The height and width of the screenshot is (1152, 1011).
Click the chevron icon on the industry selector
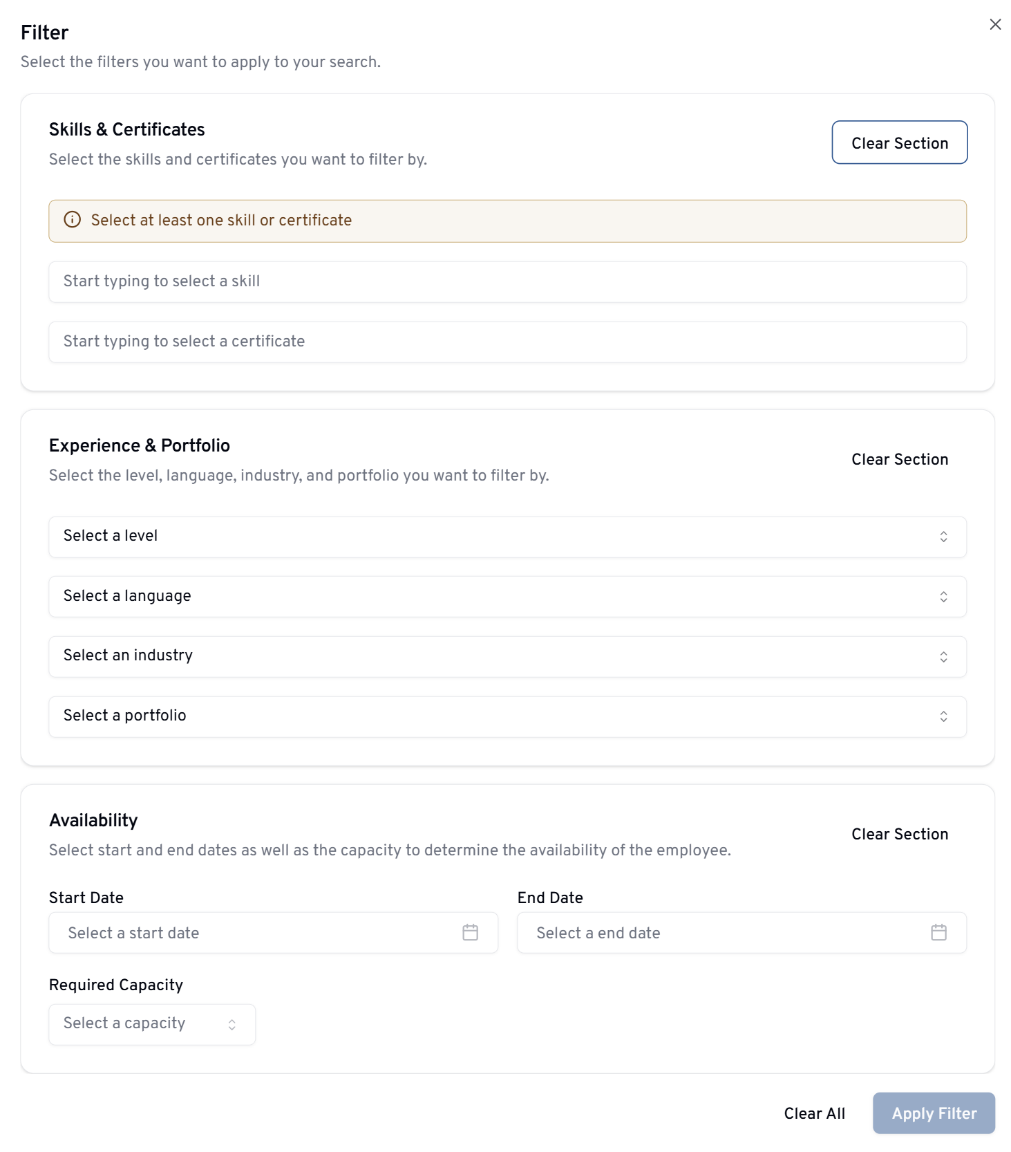(x=943, y=657)
